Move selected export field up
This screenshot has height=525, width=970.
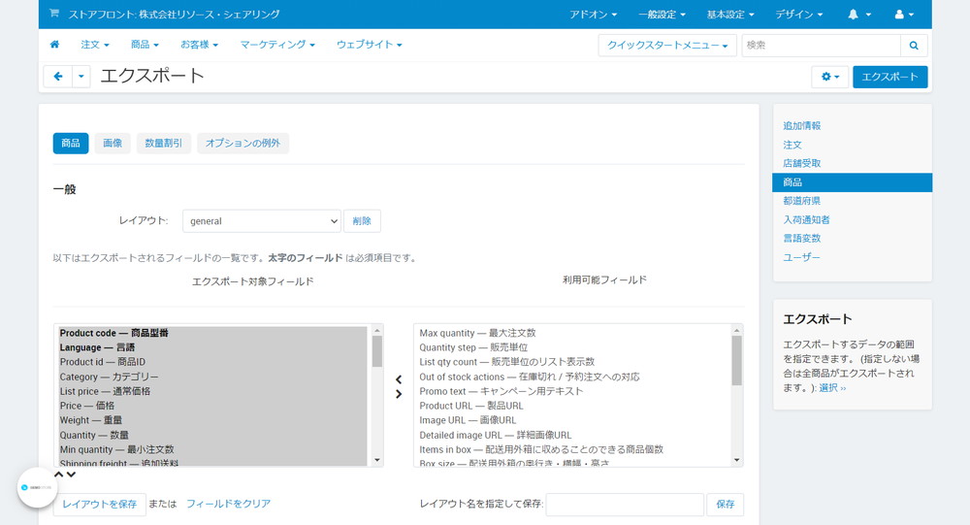point(59,475)
